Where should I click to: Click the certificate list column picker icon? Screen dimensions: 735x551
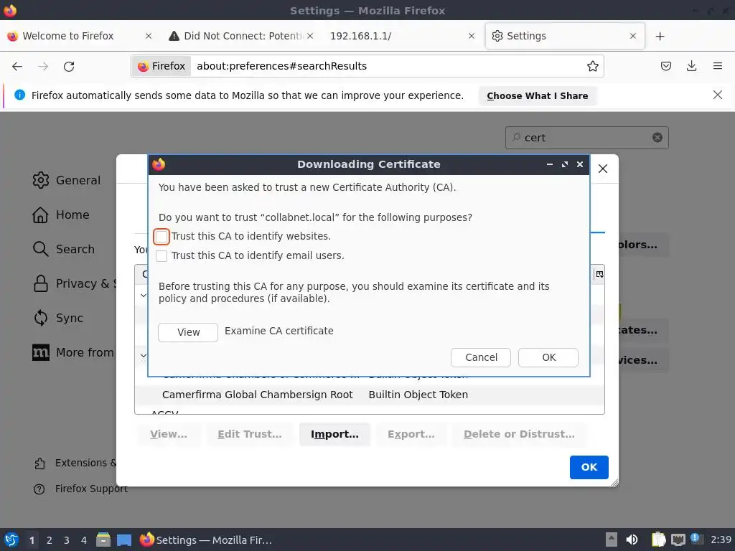point(599,275)
